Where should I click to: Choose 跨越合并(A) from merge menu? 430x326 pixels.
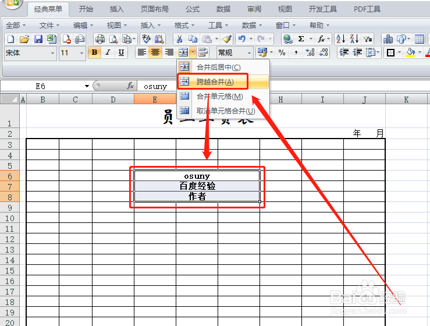pyautogui.click(x=223, y=81)
